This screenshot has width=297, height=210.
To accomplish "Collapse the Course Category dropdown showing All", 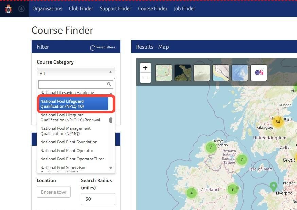I will 76,73.
